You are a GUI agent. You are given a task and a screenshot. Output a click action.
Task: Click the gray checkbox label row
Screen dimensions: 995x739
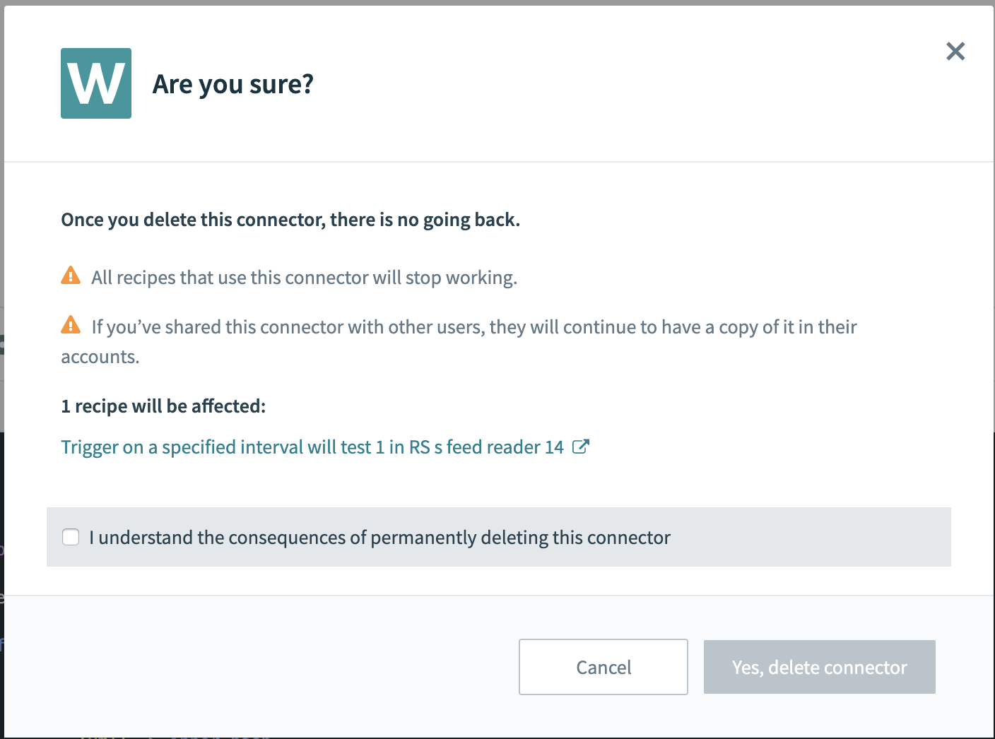(379, 537)
